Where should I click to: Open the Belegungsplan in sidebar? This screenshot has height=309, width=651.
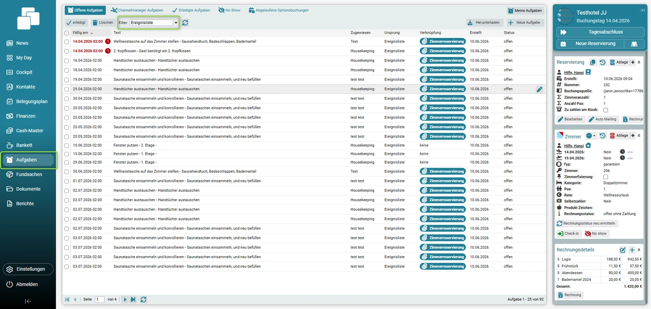(x=27, y=101)
